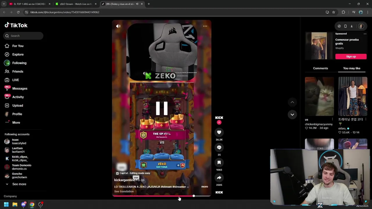This screenshot has width=372, height=209.
Task: Open options for the virbro video
Action: click(366, 119)
